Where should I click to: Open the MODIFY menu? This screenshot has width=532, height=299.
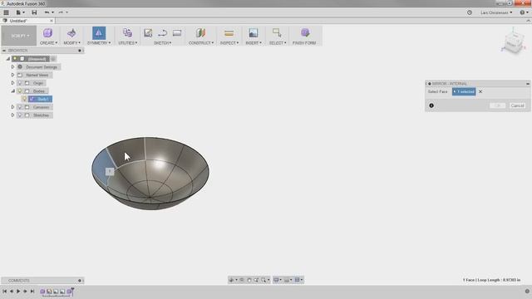coord(72,43)
